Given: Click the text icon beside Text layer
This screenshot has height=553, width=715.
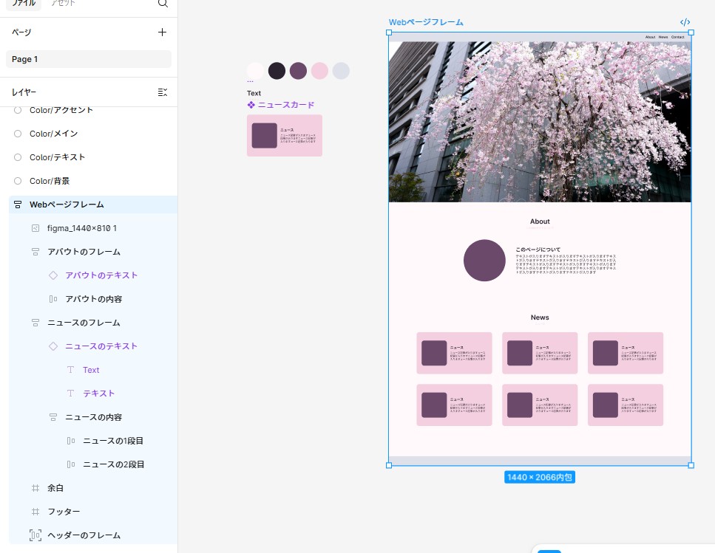Looking at the screenshot, I should [71, 370].
